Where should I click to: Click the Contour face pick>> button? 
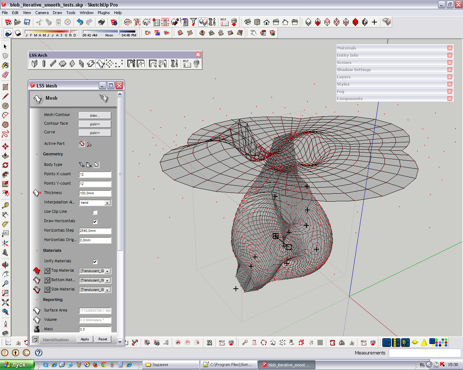tap(95, 124)
